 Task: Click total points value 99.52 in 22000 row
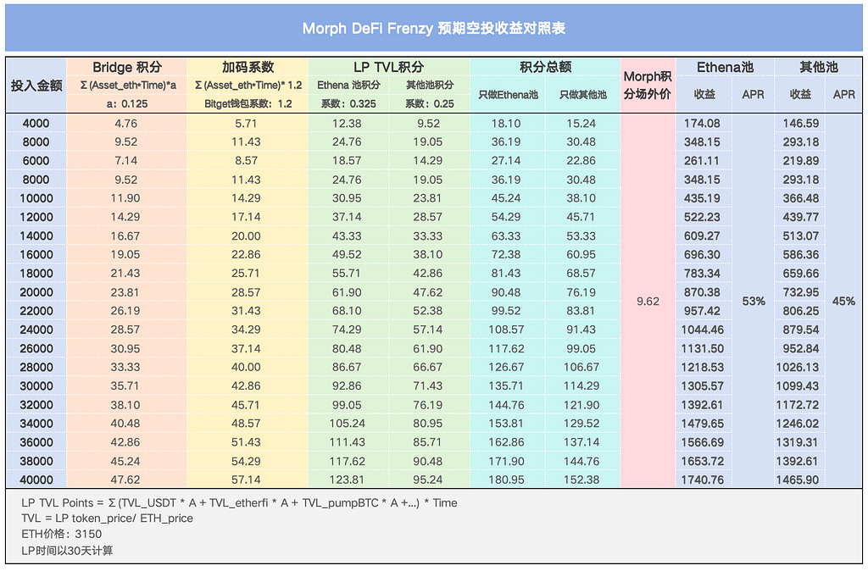click(x=506, y=311)
